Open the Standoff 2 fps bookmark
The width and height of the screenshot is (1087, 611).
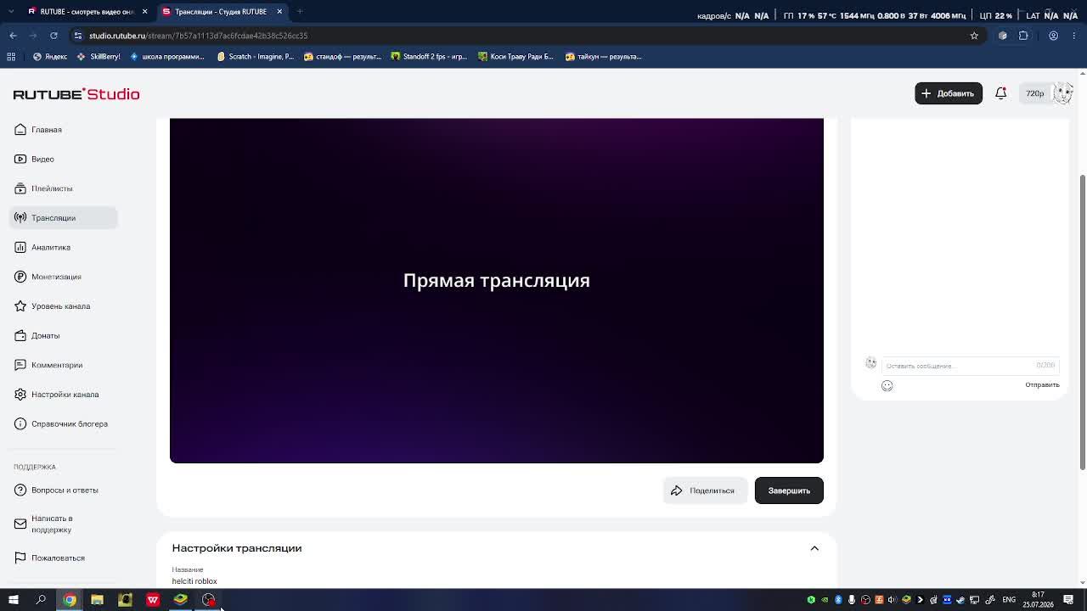429,57
